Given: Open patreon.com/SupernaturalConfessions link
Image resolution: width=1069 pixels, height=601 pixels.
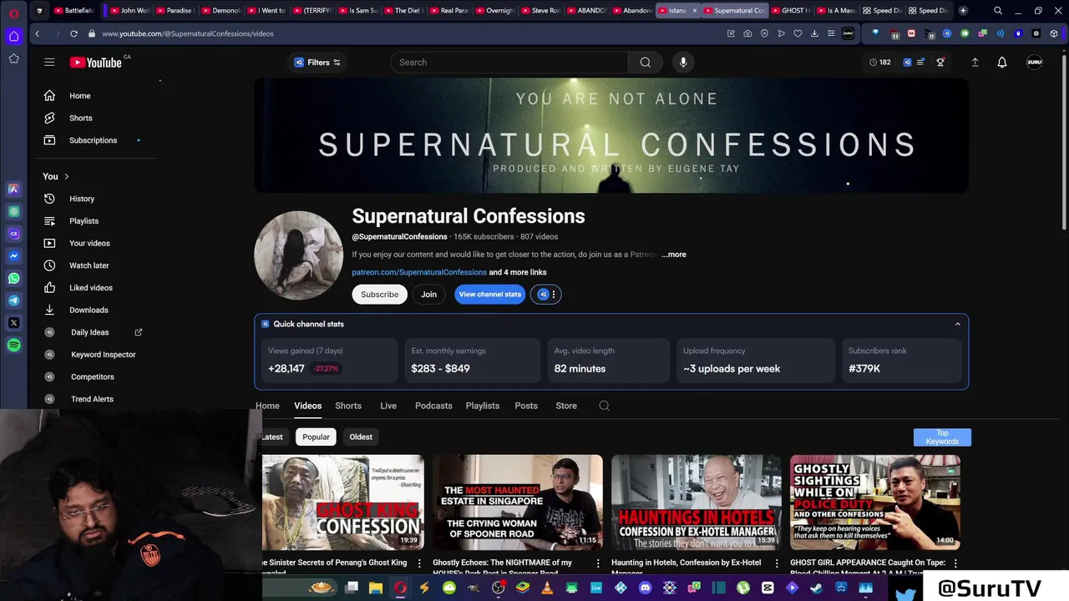Looking at the screenshot, I should point(419,272).
